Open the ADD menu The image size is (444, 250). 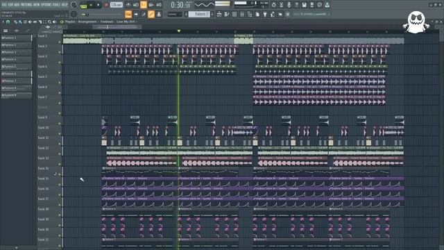pyautogui.click(x=17, y=5)
